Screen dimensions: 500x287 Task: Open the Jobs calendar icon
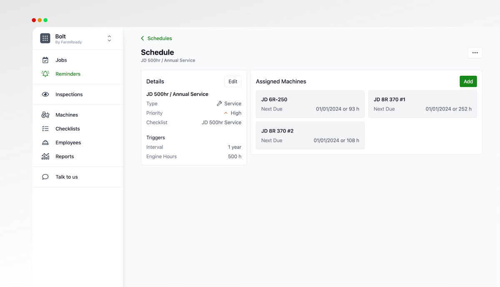coord(45,60)
